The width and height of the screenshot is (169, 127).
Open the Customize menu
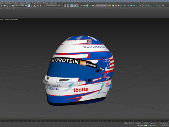[22, 3]
